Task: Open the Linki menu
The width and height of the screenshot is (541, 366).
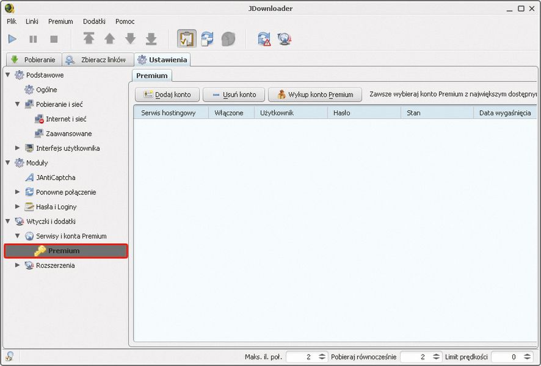Action: pyautogui.click(x=32, y=21)
